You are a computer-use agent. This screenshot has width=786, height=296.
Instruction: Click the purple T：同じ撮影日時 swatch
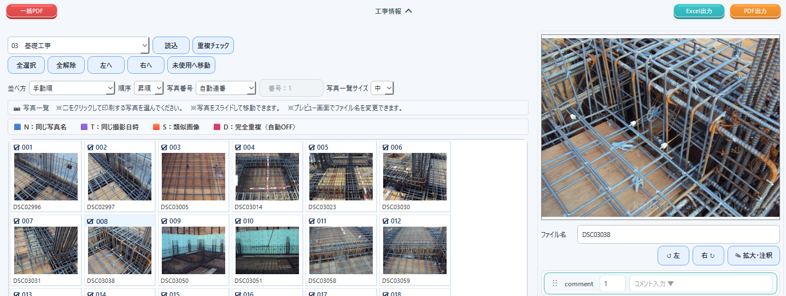(84, 127)
